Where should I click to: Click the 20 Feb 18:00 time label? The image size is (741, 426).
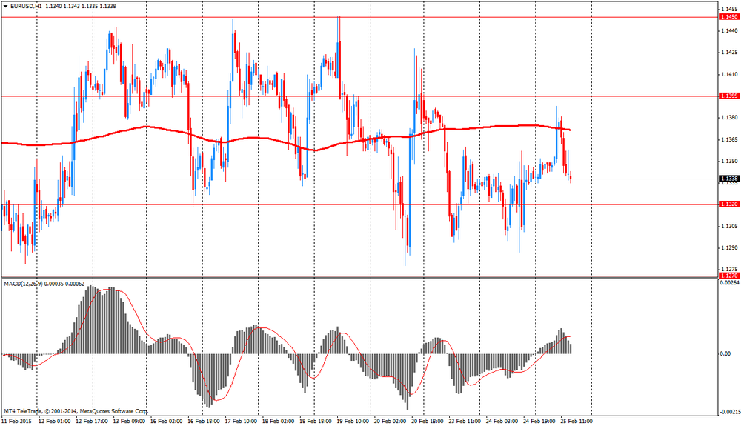click(428, 422)
